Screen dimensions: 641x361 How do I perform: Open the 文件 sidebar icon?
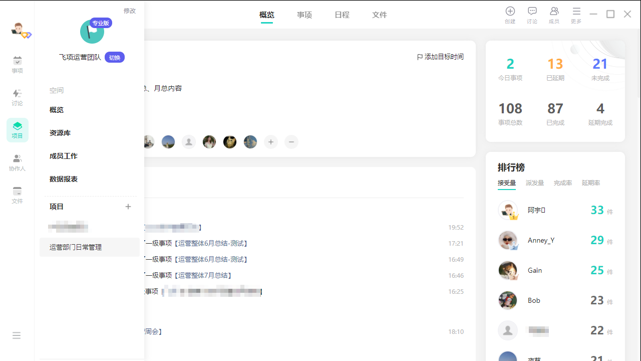click(18, 195)
